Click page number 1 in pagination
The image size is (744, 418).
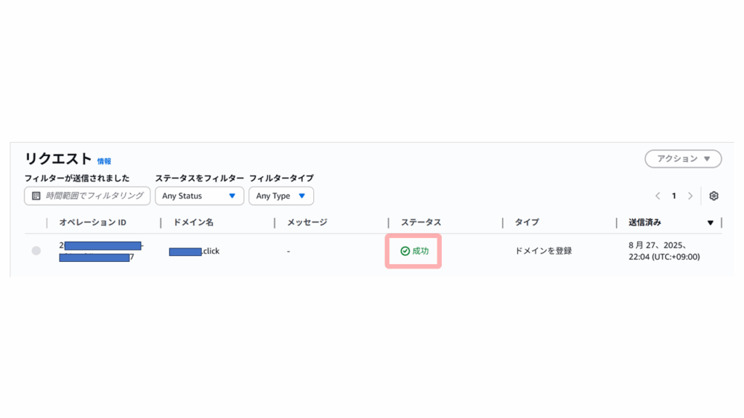click(x=674, y=196)
